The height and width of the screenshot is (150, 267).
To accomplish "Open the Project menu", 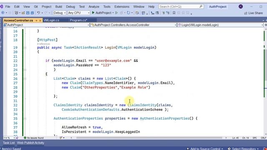I will 46,7.
